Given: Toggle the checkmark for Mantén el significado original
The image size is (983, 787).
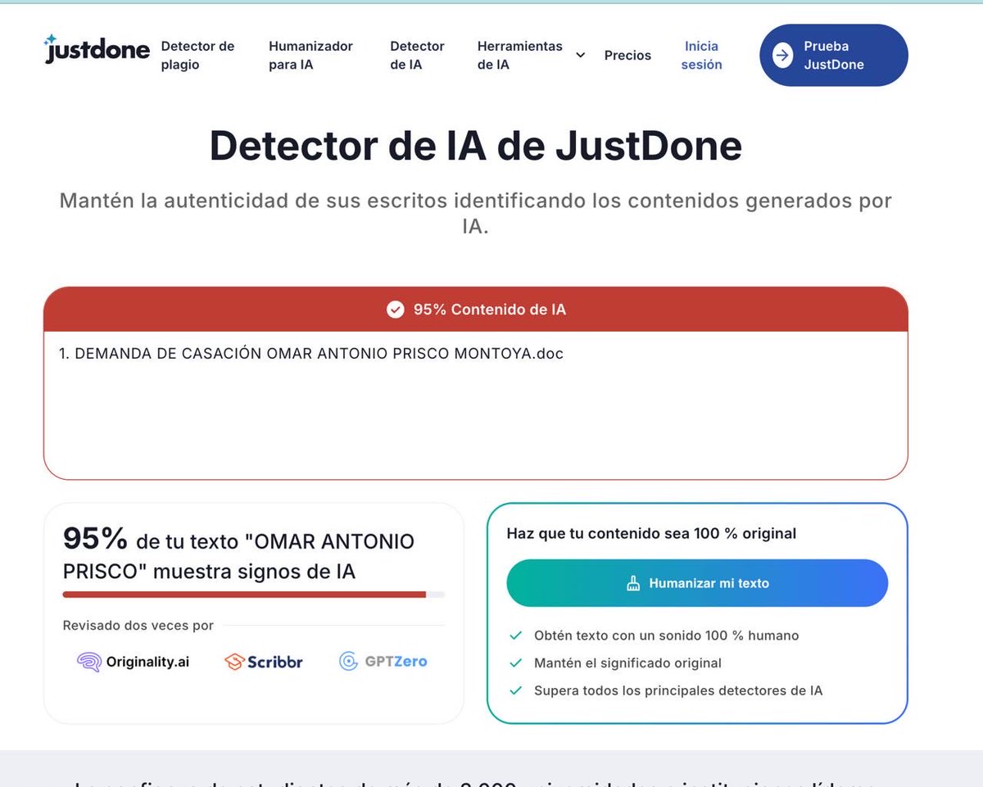Looking at the screenshot, I should point(516,663).
